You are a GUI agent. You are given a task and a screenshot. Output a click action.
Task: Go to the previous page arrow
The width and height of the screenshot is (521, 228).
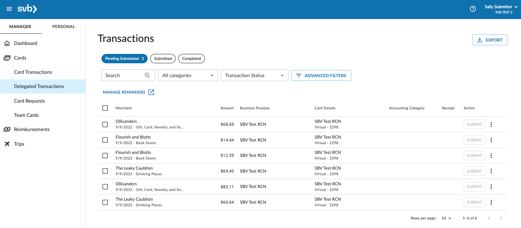(x=489, y=218)
